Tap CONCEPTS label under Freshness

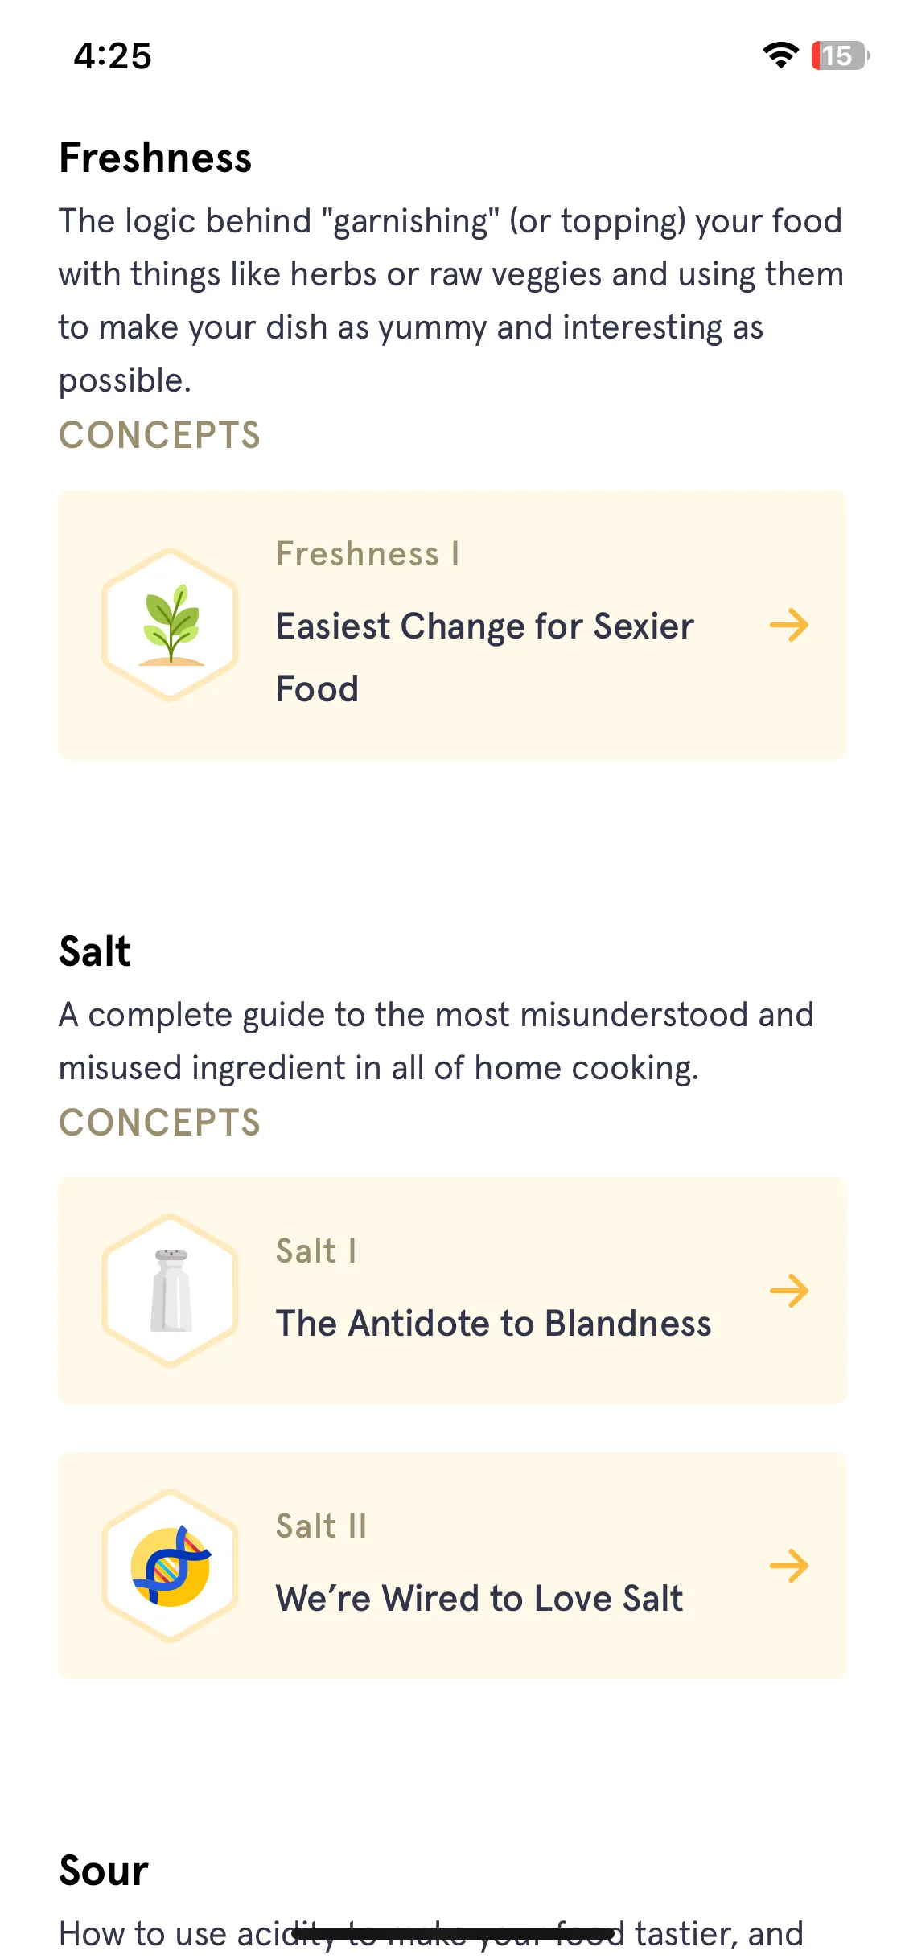[x=160, y=435]
